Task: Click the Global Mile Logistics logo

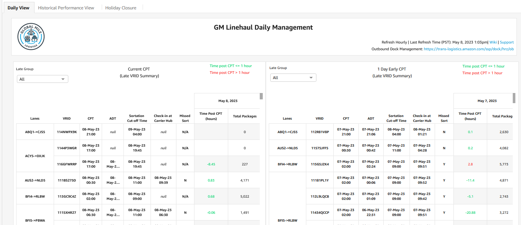Action: pyautogui.click(x=31, y=36)
